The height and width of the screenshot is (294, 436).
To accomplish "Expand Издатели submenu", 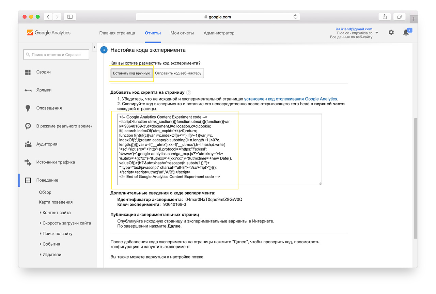I will [x=41, y=255].
